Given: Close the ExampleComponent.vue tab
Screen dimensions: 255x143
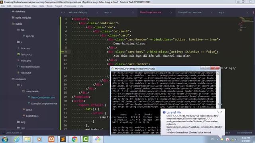Looking at the screenshot, I should point(212,12).
